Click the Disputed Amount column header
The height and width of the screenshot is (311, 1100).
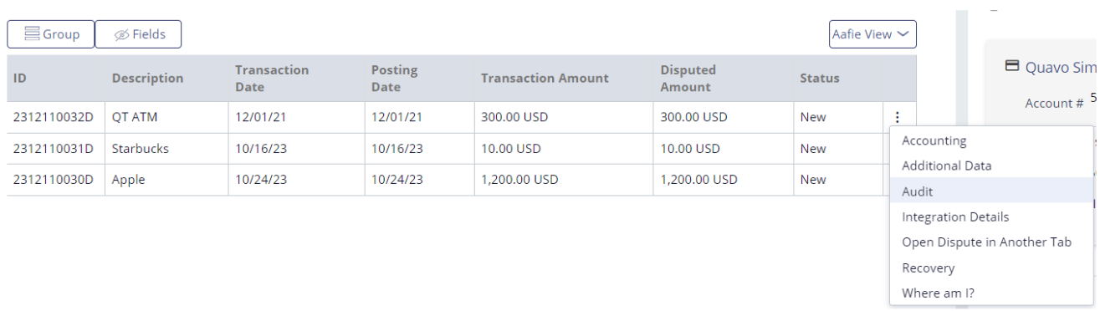[688, 79]
